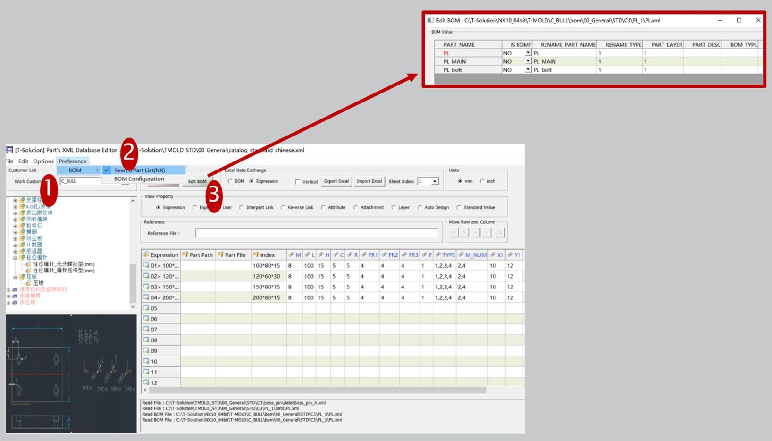772x441 pixels.
Task: Click the index cell 120*60*30
Action: tap(268, 276)
